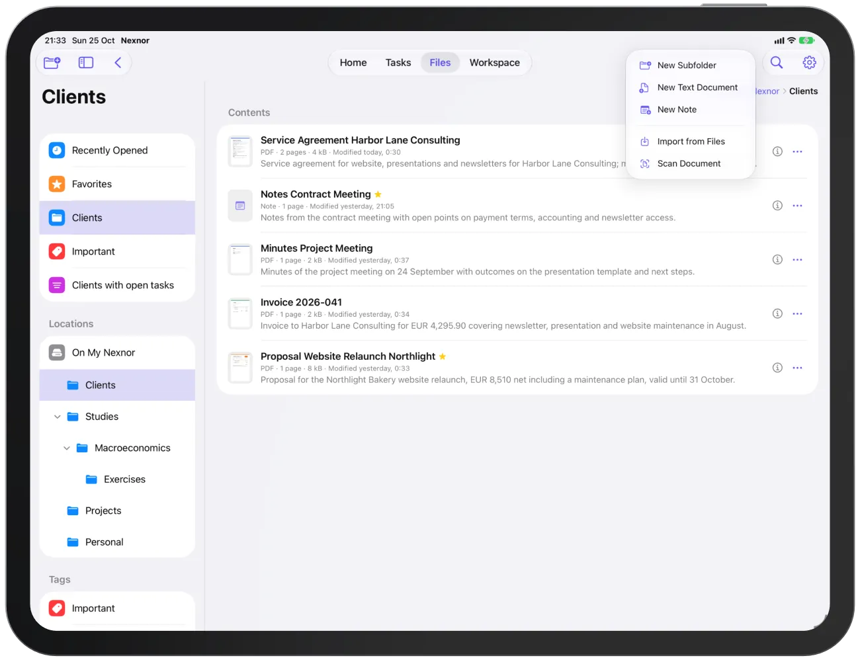Select New Note menu entry
Image resolution: width=860 pixels, height=660 pixels.
[691, 110]
